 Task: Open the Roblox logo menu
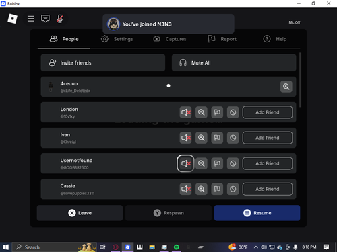pos(12,19)
